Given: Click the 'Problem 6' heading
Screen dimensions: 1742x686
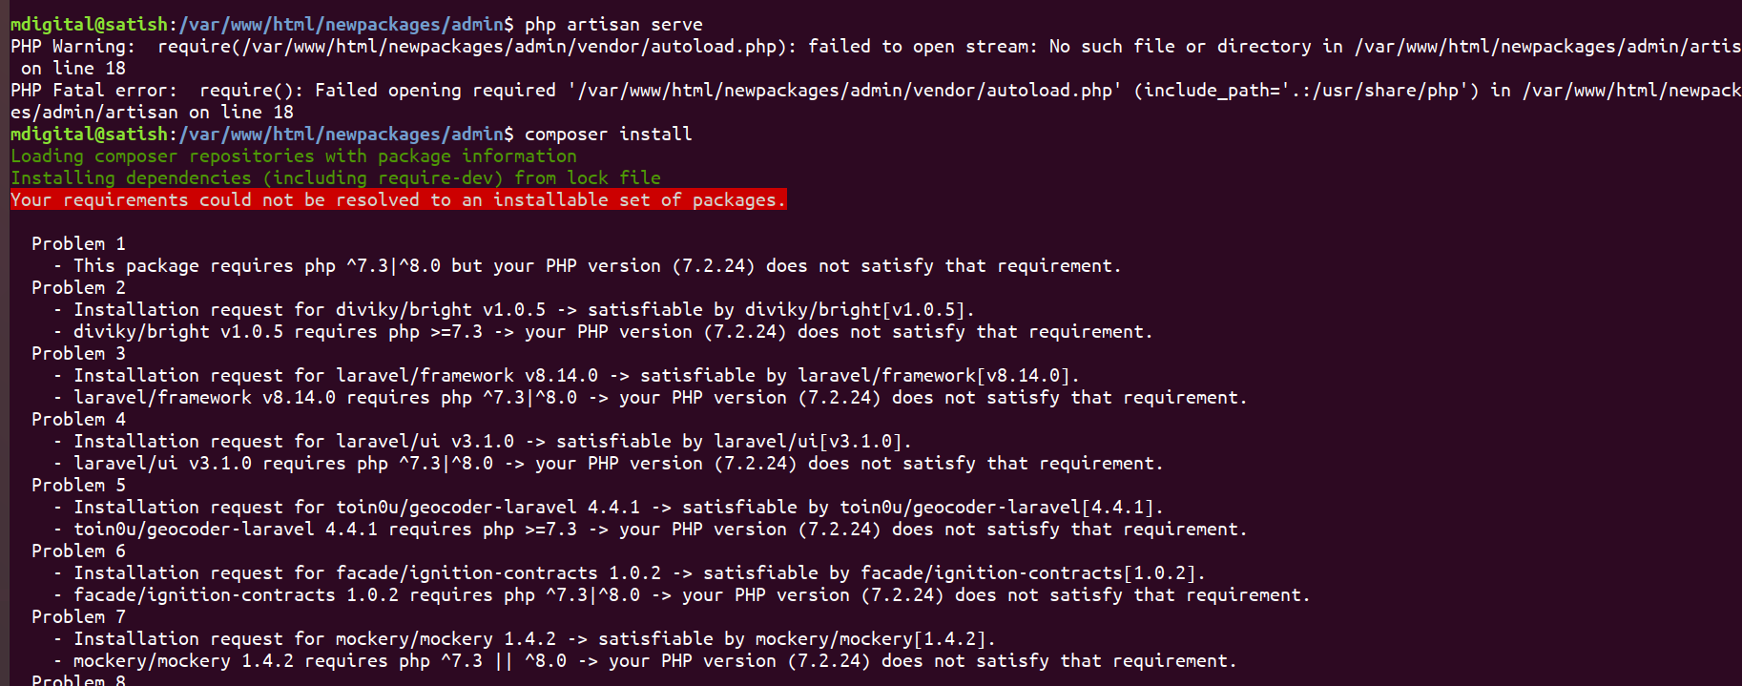Looking at the screenshot, I should 78,551.
